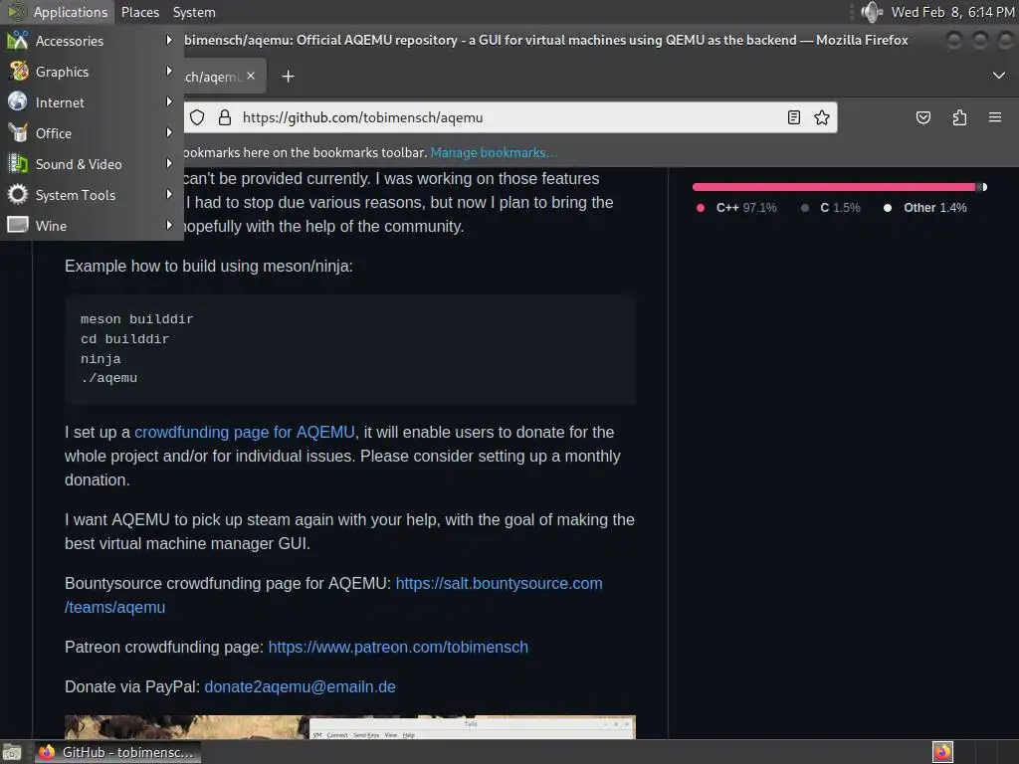This screenshot has width=1019, height=764.
Task: Open the Wine menu entry
Action: pyautogui.click(x=91, y=226)
